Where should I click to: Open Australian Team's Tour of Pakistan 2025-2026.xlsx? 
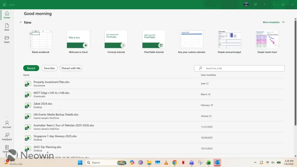tap(154, 127)
